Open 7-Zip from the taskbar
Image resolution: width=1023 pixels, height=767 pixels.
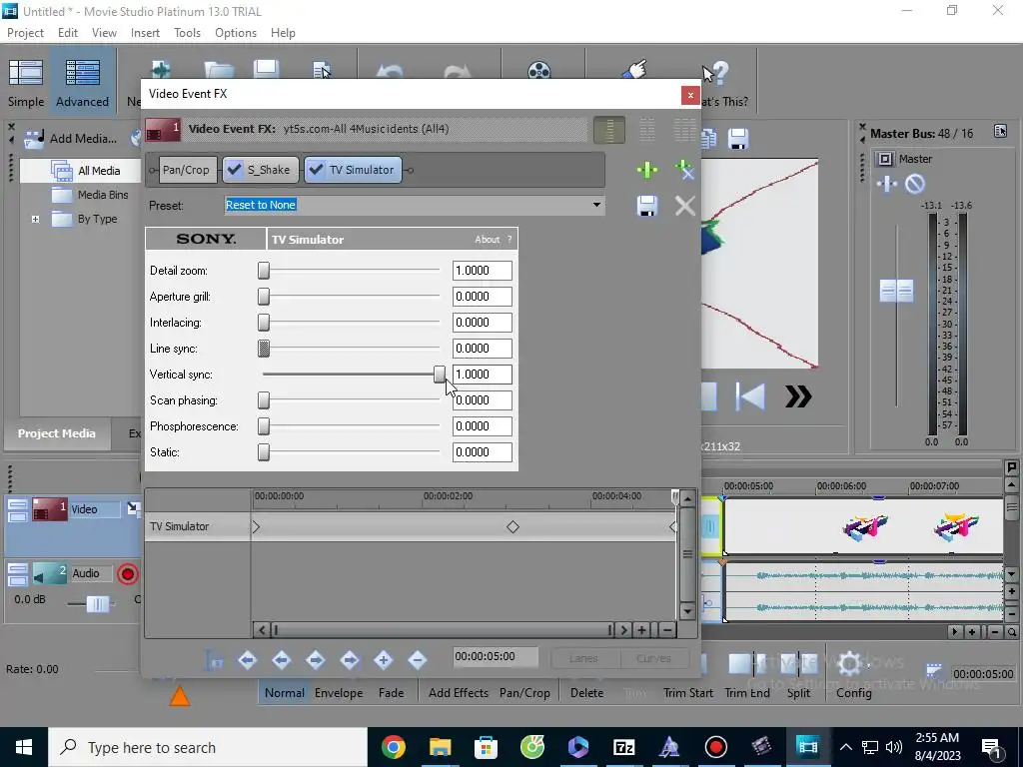623,747
